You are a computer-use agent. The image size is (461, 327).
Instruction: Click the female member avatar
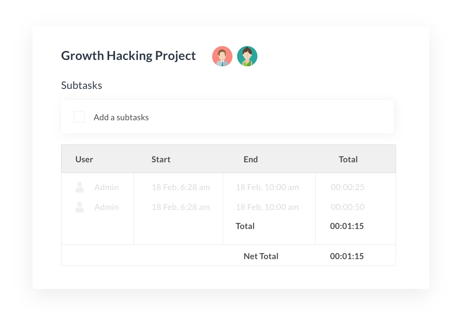pyautogui.click(x=247, y=56)
